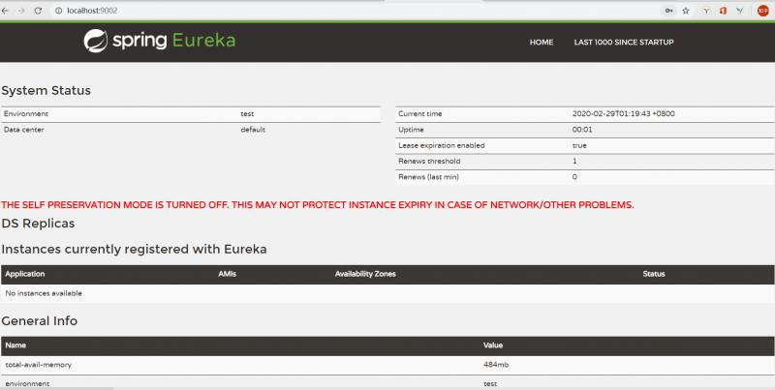Image resolution: width=775 pixels, height=390 pixels.
Task: Click the horizontal scrollbar at page bottom
Action: [x=57, y=388]
